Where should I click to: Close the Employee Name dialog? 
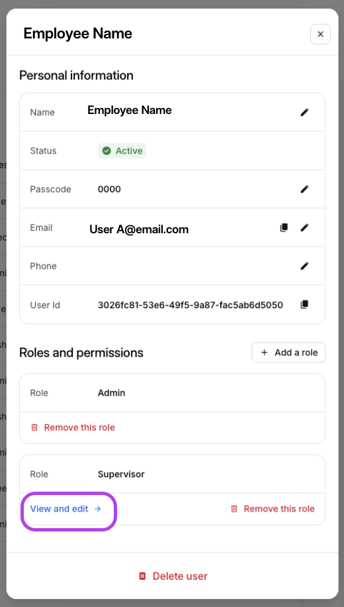pos(320,34)
